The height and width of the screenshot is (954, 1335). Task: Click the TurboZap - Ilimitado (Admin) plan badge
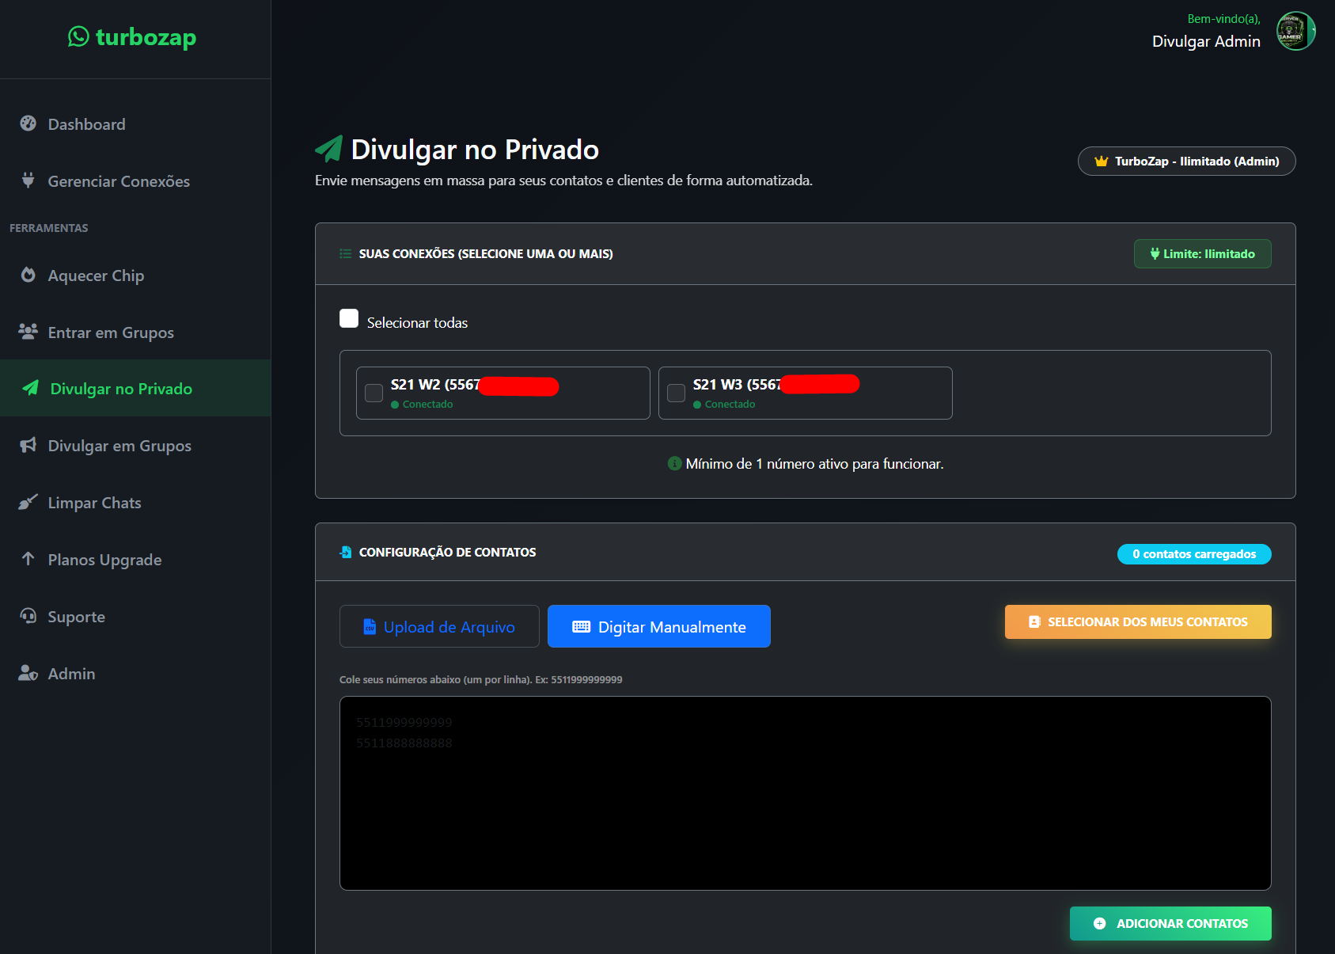tap(1187, 162)
